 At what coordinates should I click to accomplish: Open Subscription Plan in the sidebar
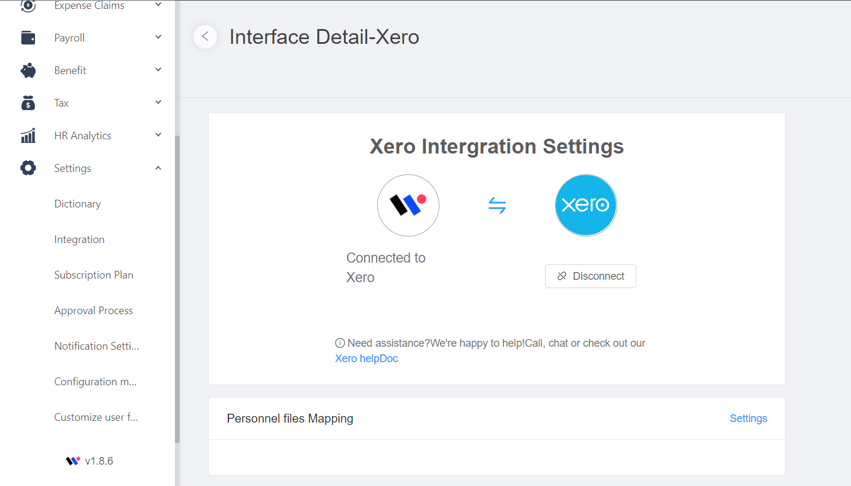click(x=94, y=275)
